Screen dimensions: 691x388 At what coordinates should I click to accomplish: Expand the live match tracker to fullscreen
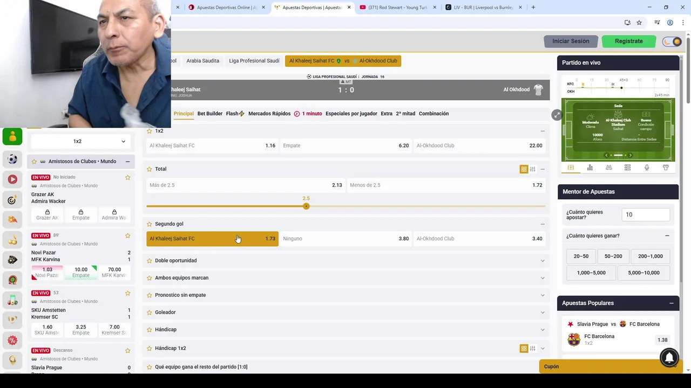click(557, 115)
